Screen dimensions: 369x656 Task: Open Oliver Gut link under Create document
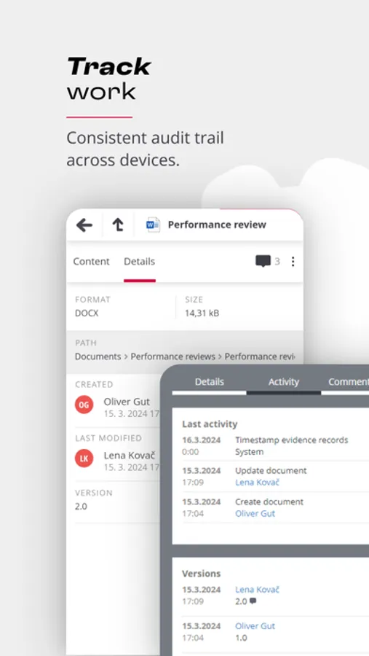[255, 514]
